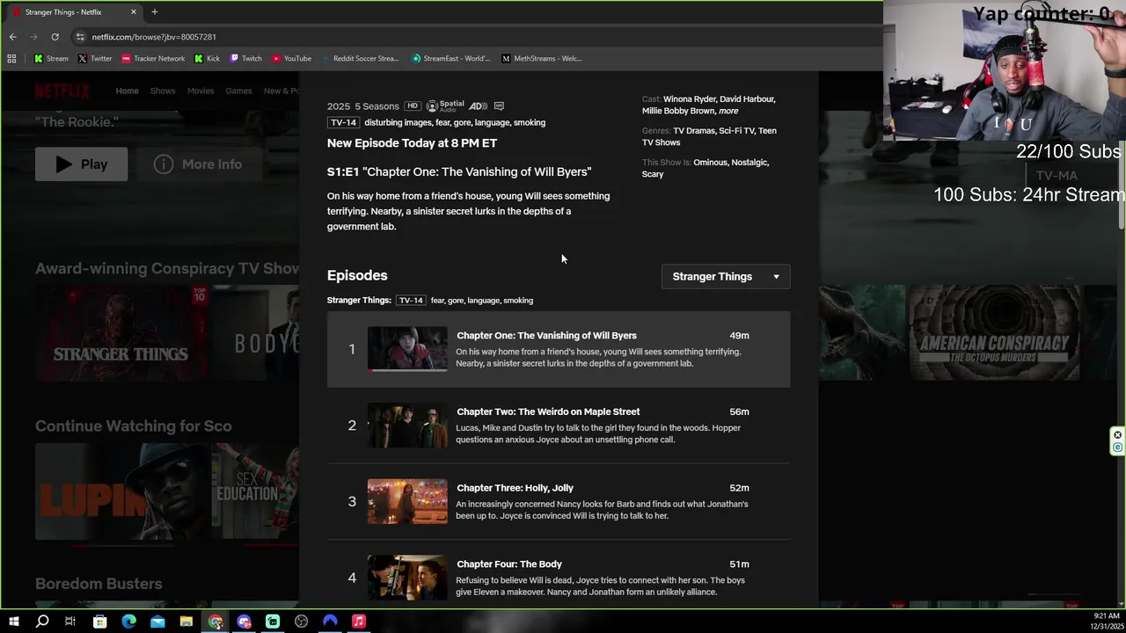Image resolution: width=1126 pixels, height=633 pixels.
Task: Open File Explorer from taskbar
Action: coord(186,622)
